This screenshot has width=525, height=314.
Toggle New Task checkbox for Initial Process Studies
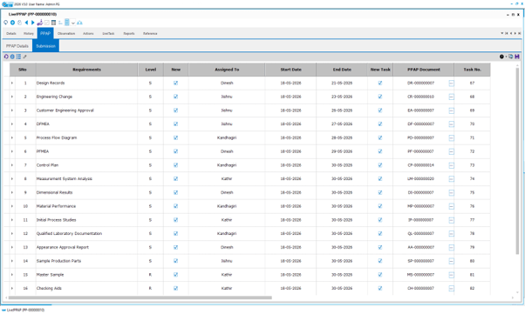click(380, 220)
